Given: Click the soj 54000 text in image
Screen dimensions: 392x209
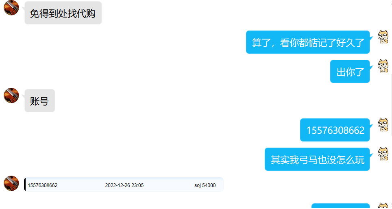Looking at the screenshot, I should (x=205, y=185).
